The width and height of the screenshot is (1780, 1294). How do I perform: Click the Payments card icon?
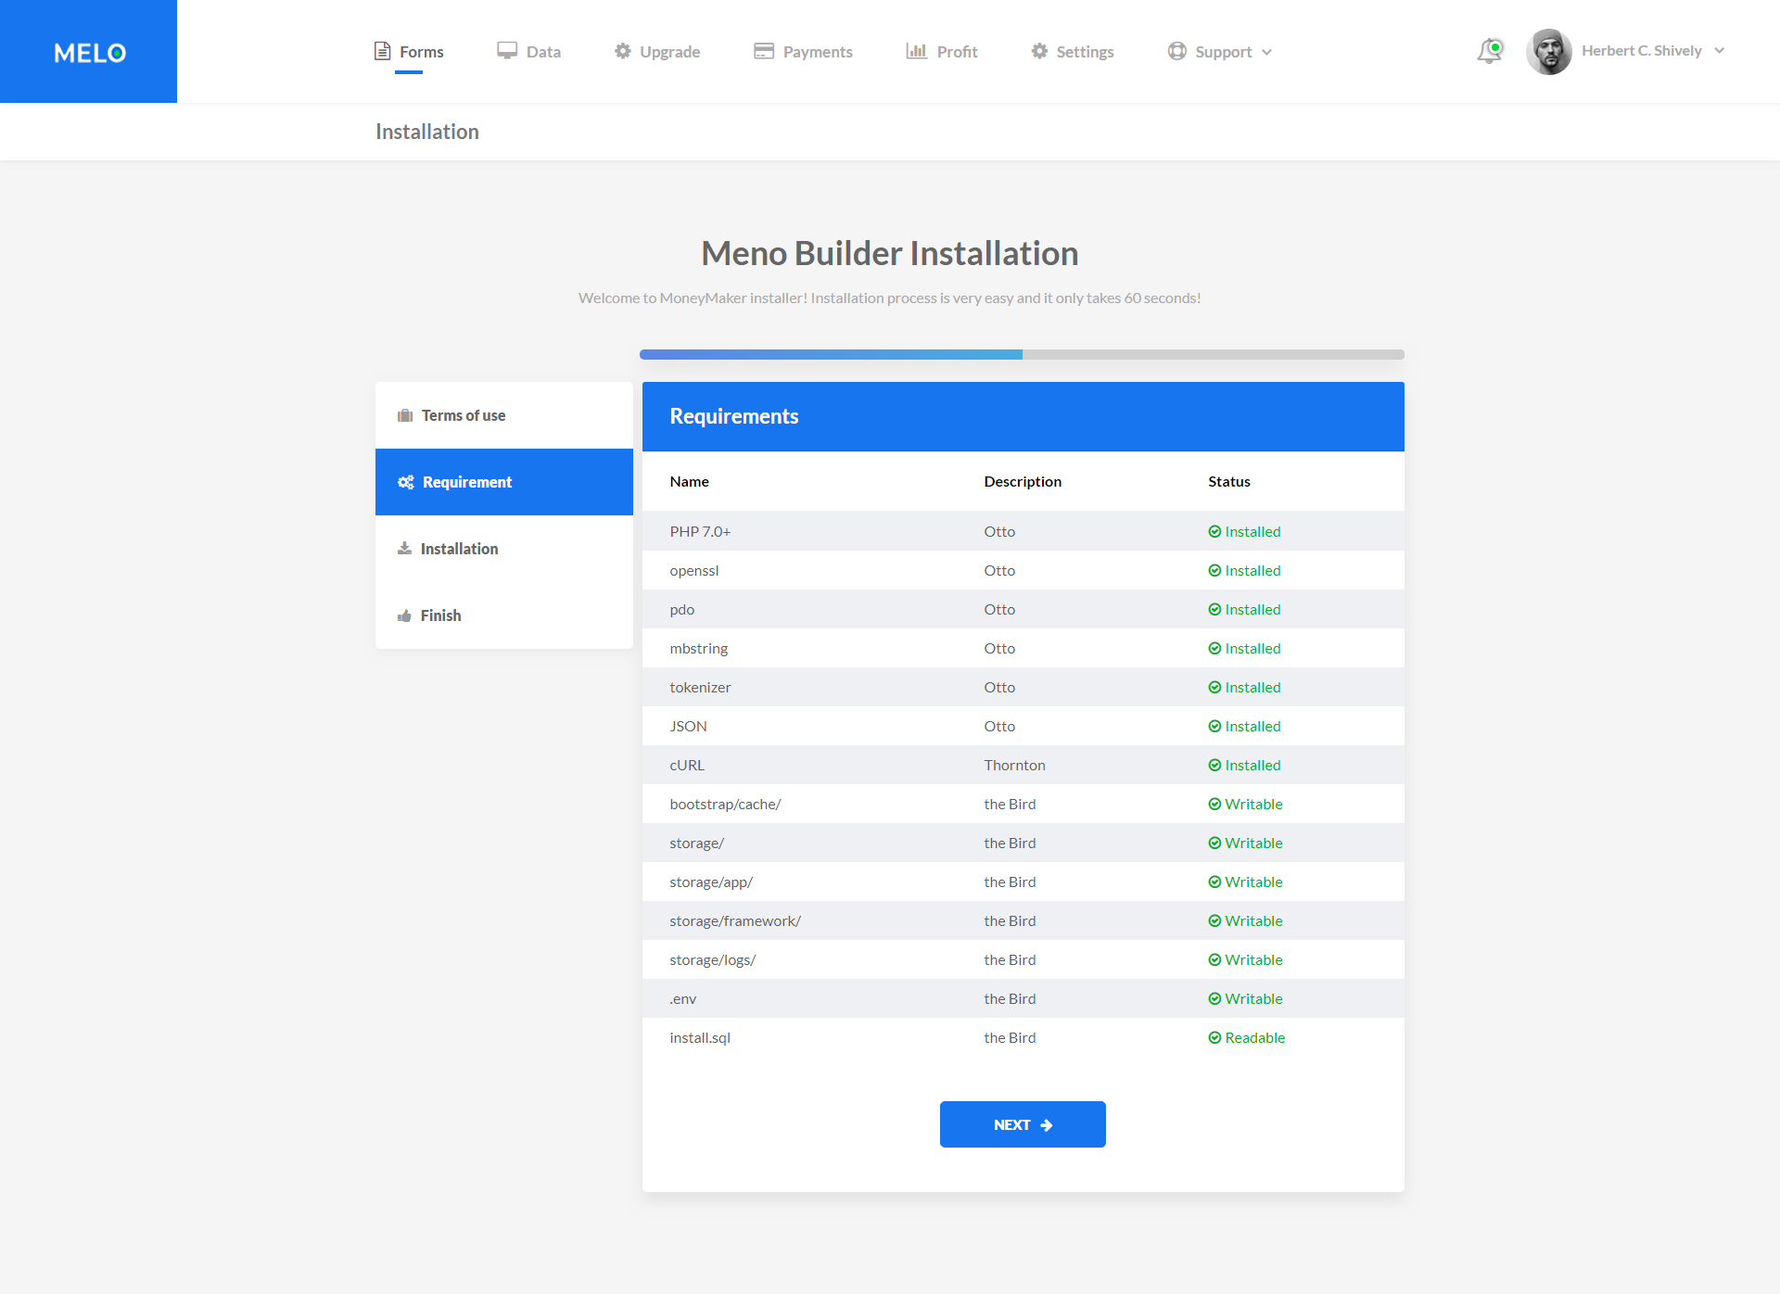[764, 51]
